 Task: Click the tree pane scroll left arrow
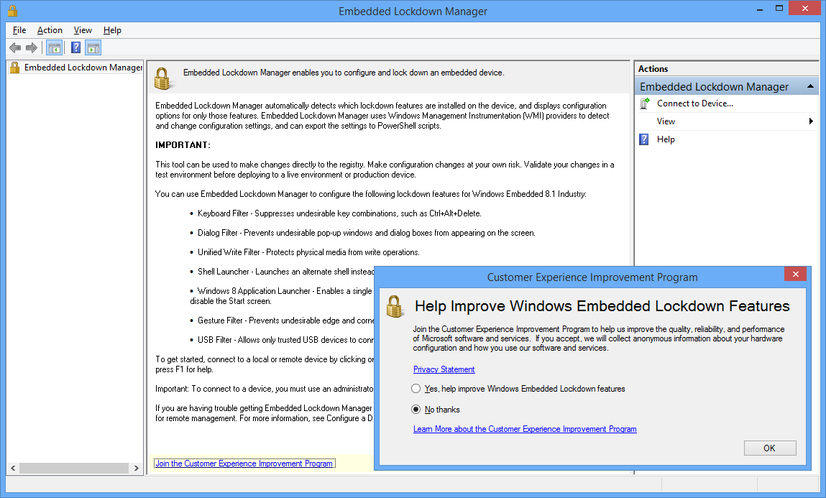coord(13,468)
